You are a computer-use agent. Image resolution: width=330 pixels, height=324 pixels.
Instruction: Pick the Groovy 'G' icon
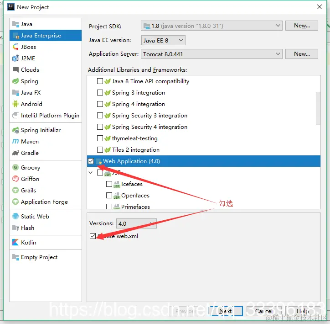pos(15,168)
